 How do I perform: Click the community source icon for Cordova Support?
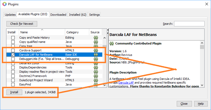tap(96, 50)
